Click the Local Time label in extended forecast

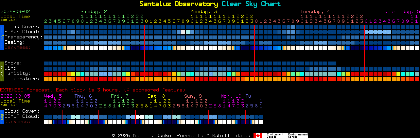pos(15,101)
